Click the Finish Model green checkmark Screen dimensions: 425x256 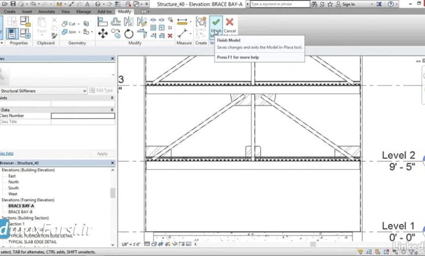[216, 22]
